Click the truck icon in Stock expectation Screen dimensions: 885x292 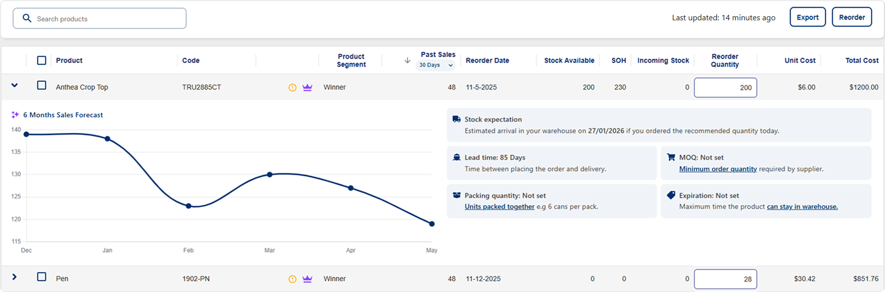(457, 119)
